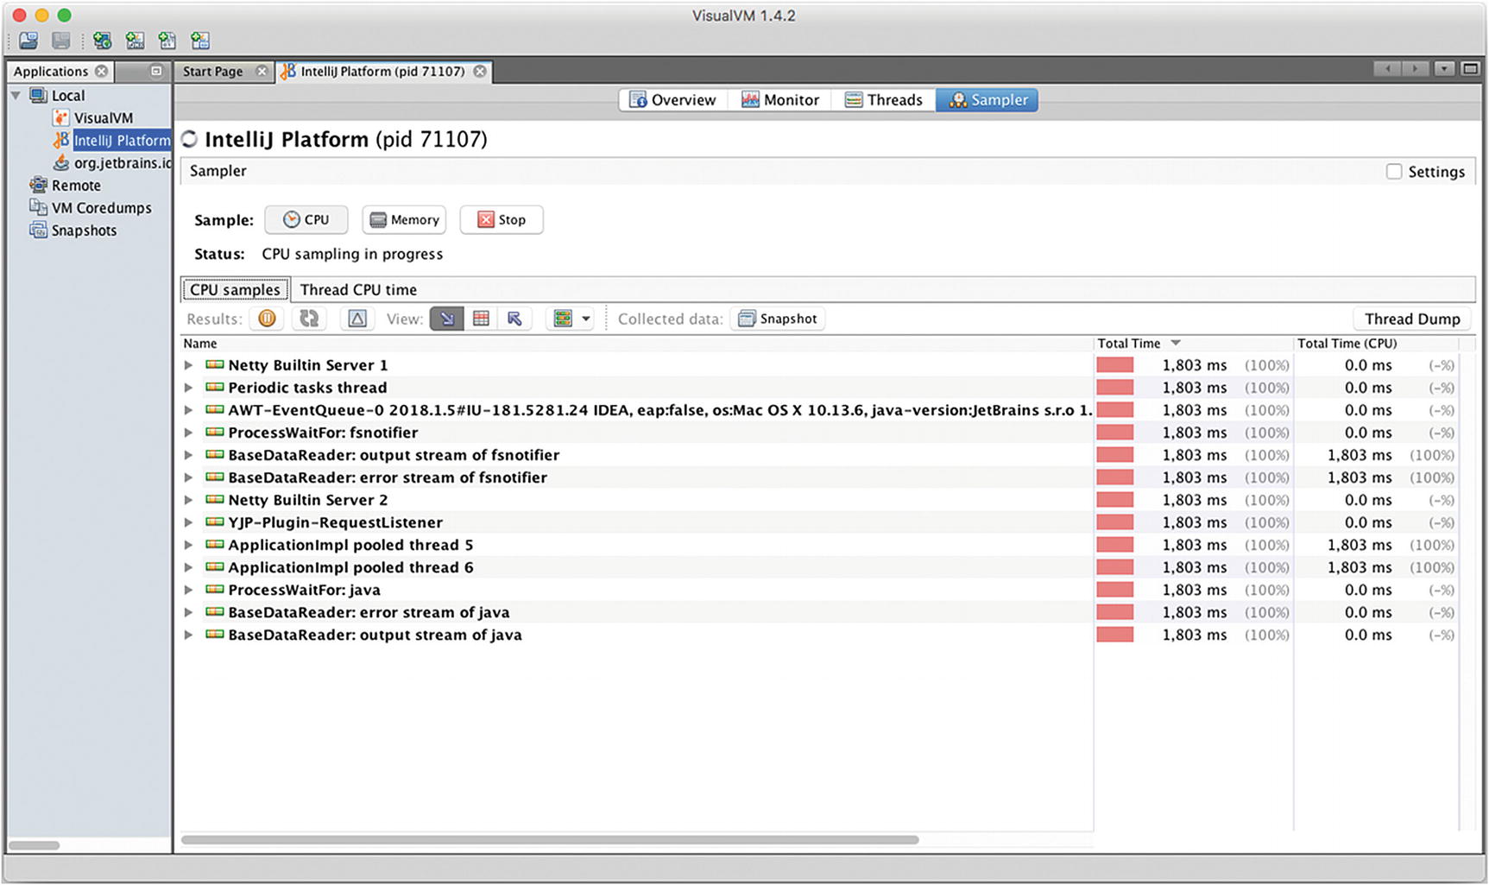Switch to Thread CPU time subtab
1489x885 pixels.
click(358, 289)
